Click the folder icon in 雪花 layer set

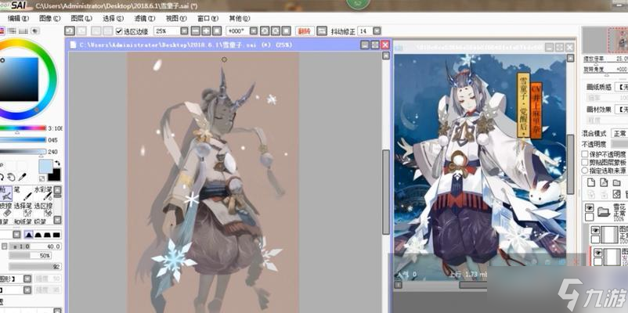coord(604,211)
